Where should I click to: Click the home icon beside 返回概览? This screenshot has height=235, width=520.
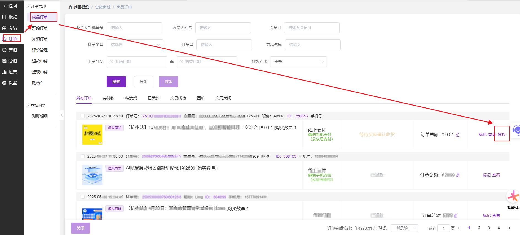pos(70,7)
